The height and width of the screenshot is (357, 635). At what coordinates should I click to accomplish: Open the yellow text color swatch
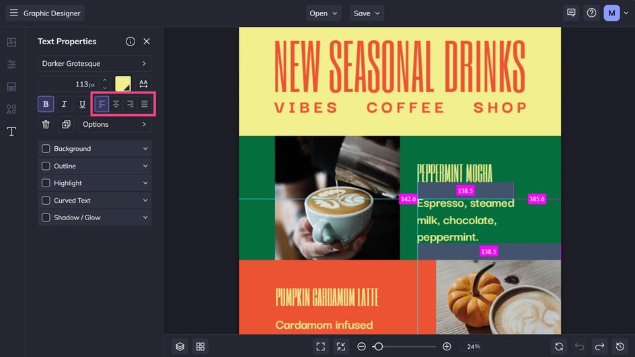coord(123,84)
